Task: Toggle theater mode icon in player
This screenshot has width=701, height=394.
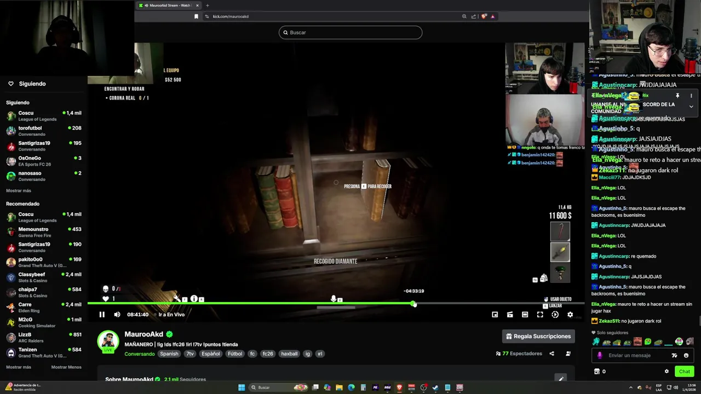Action: [525, 315]
